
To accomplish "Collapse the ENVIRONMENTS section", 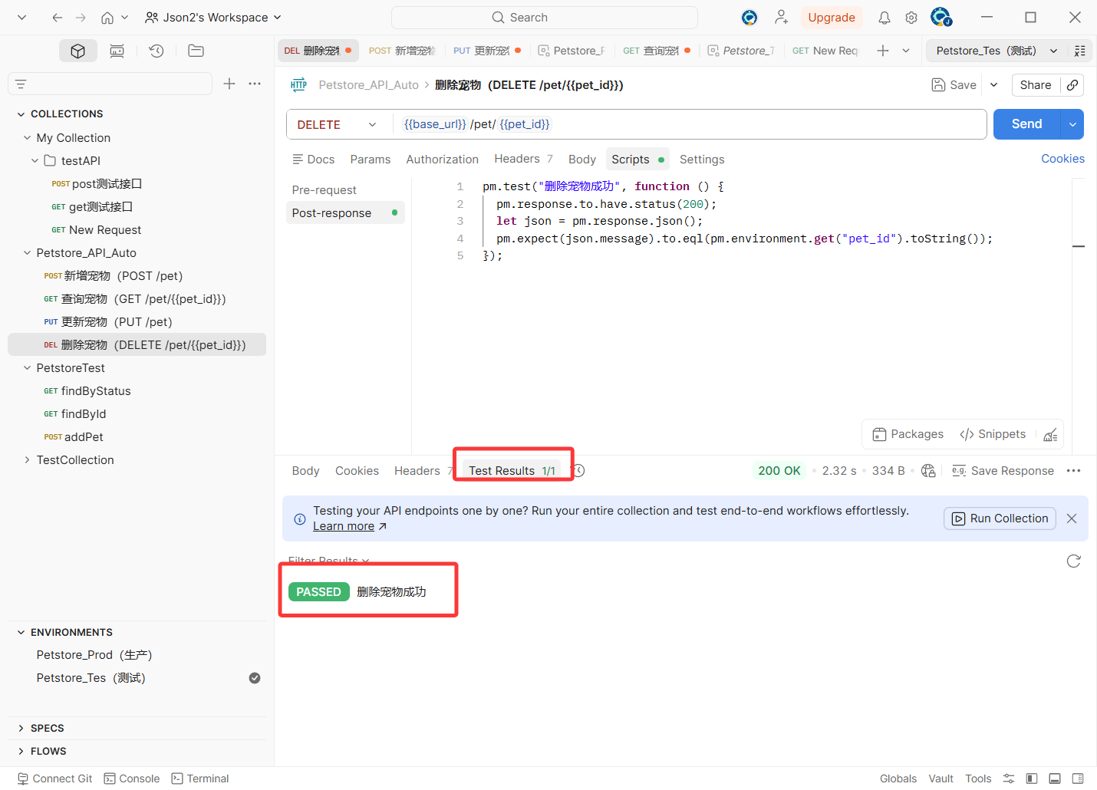I will click(x=21, y=632).
